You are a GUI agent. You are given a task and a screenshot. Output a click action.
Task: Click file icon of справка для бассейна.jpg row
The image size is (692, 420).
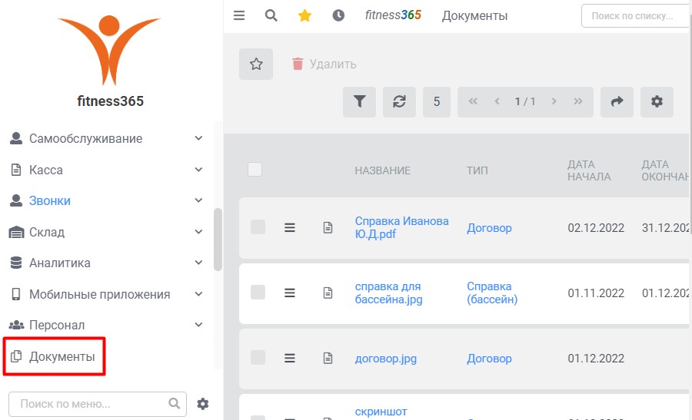tap(328, 293)
